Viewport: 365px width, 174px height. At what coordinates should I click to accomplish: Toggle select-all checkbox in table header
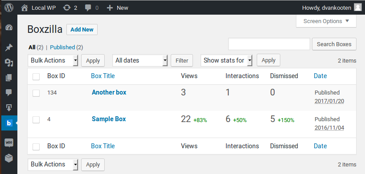(36, 76)
